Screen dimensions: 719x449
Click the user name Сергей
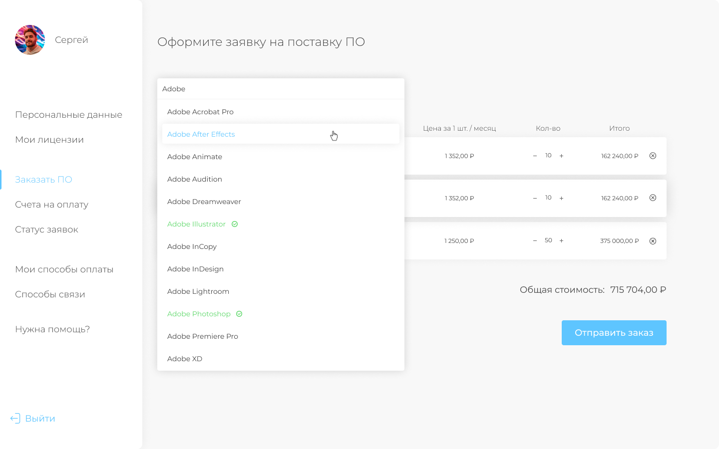pos(71,40)
